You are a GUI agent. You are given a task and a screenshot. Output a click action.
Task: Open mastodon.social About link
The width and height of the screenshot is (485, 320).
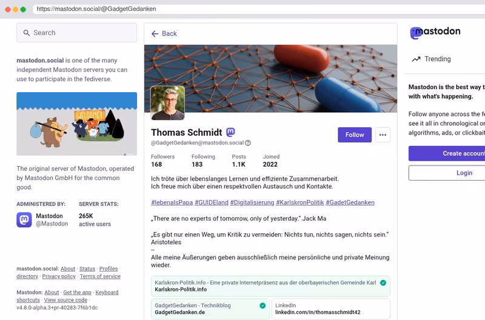[68, 268]
